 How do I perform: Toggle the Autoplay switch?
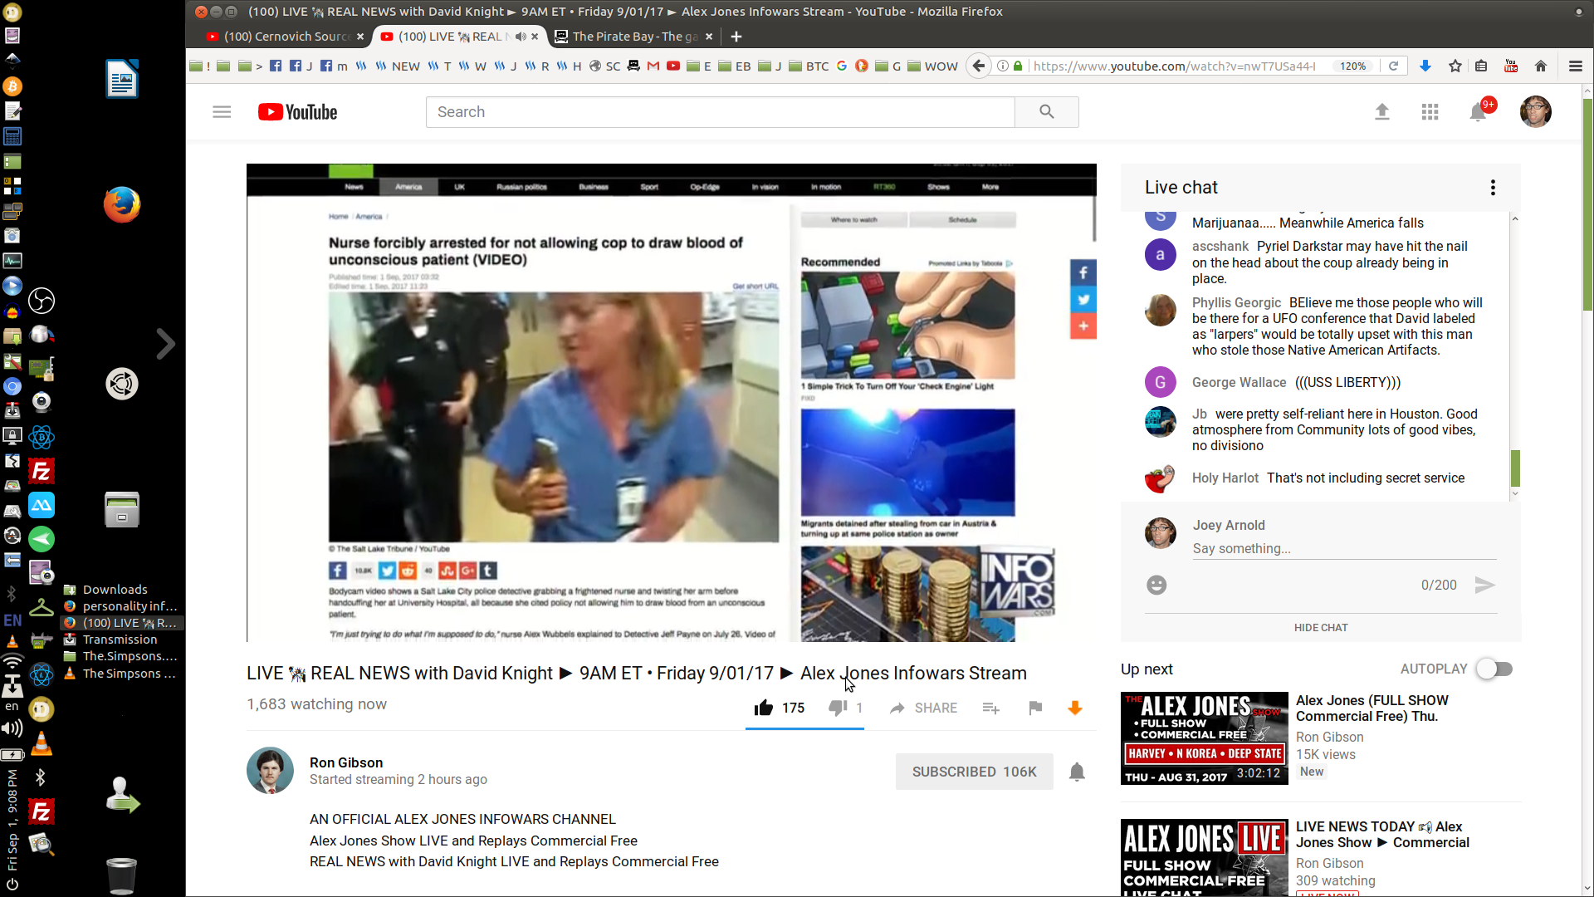1494,669
